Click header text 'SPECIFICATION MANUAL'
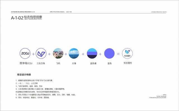The width and height of the screenshot is (179, 111). pos(57,12)
